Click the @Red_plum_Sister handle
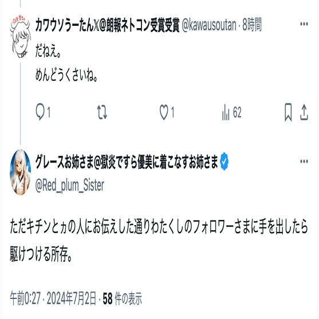Viewport: 319px width, 319px height. 69,186
